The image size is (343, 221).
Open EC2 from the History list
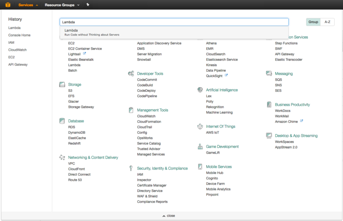pos(12,57)
